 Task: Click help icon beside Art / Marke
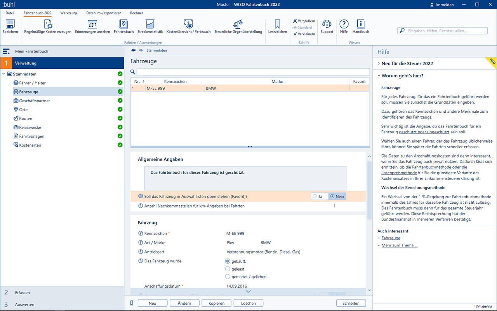(x=141, y=243)
